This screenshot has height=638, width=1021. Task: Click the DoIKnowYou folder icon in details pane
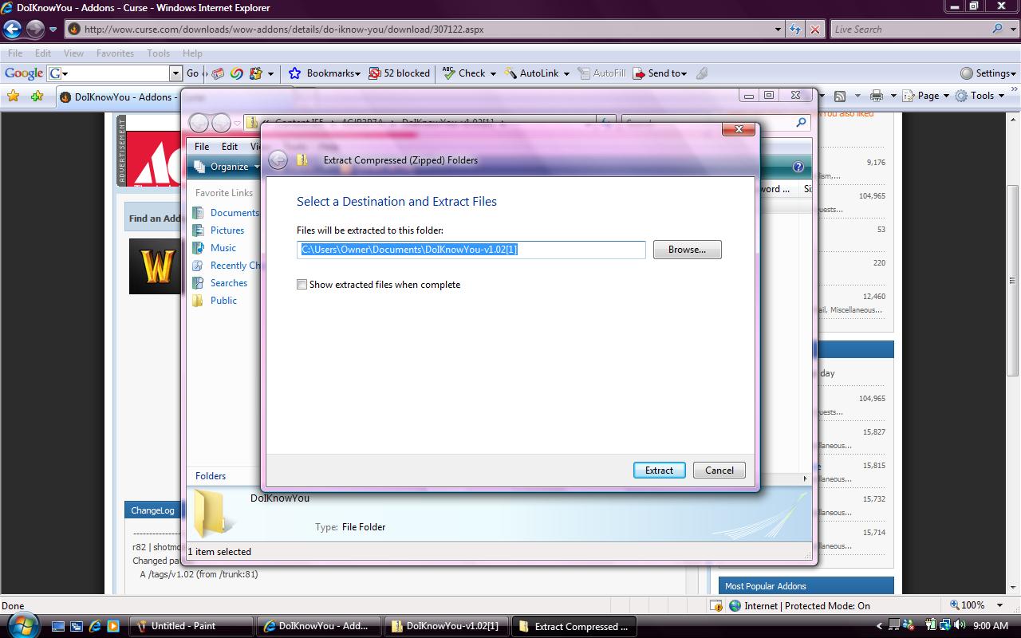(x=215, y=512)
